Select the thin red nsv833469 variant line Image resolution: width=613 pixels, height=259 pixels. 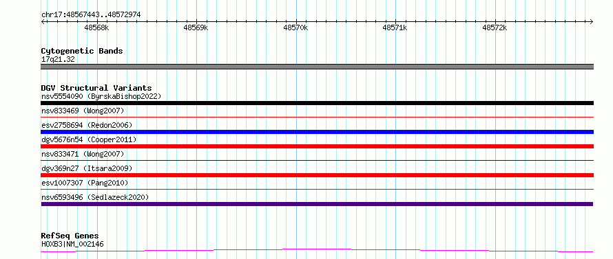(317, 117)
